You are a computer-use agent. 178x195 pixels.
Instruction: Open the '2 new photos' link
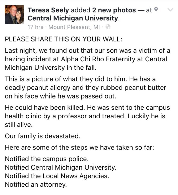pyautogui.click(x=114, y=10)
